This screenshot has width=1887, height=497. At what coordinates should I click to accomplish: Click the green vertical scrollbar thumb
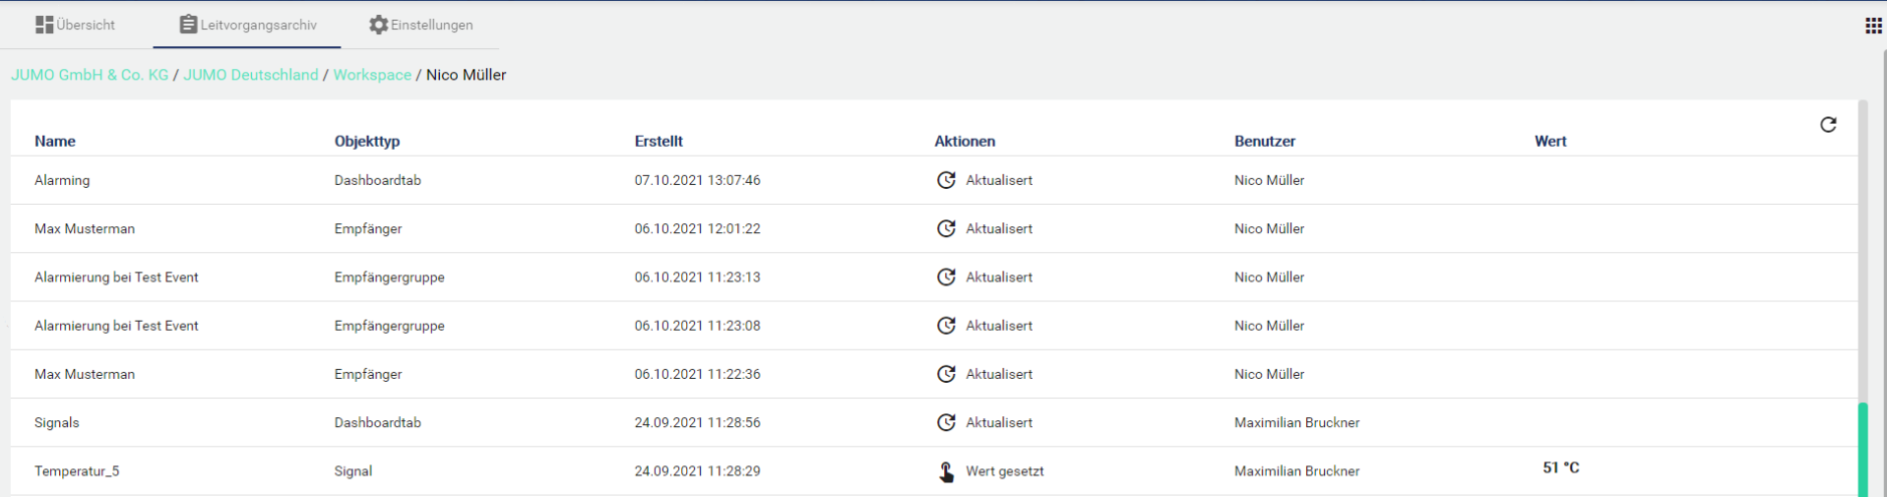[1862, 449]
